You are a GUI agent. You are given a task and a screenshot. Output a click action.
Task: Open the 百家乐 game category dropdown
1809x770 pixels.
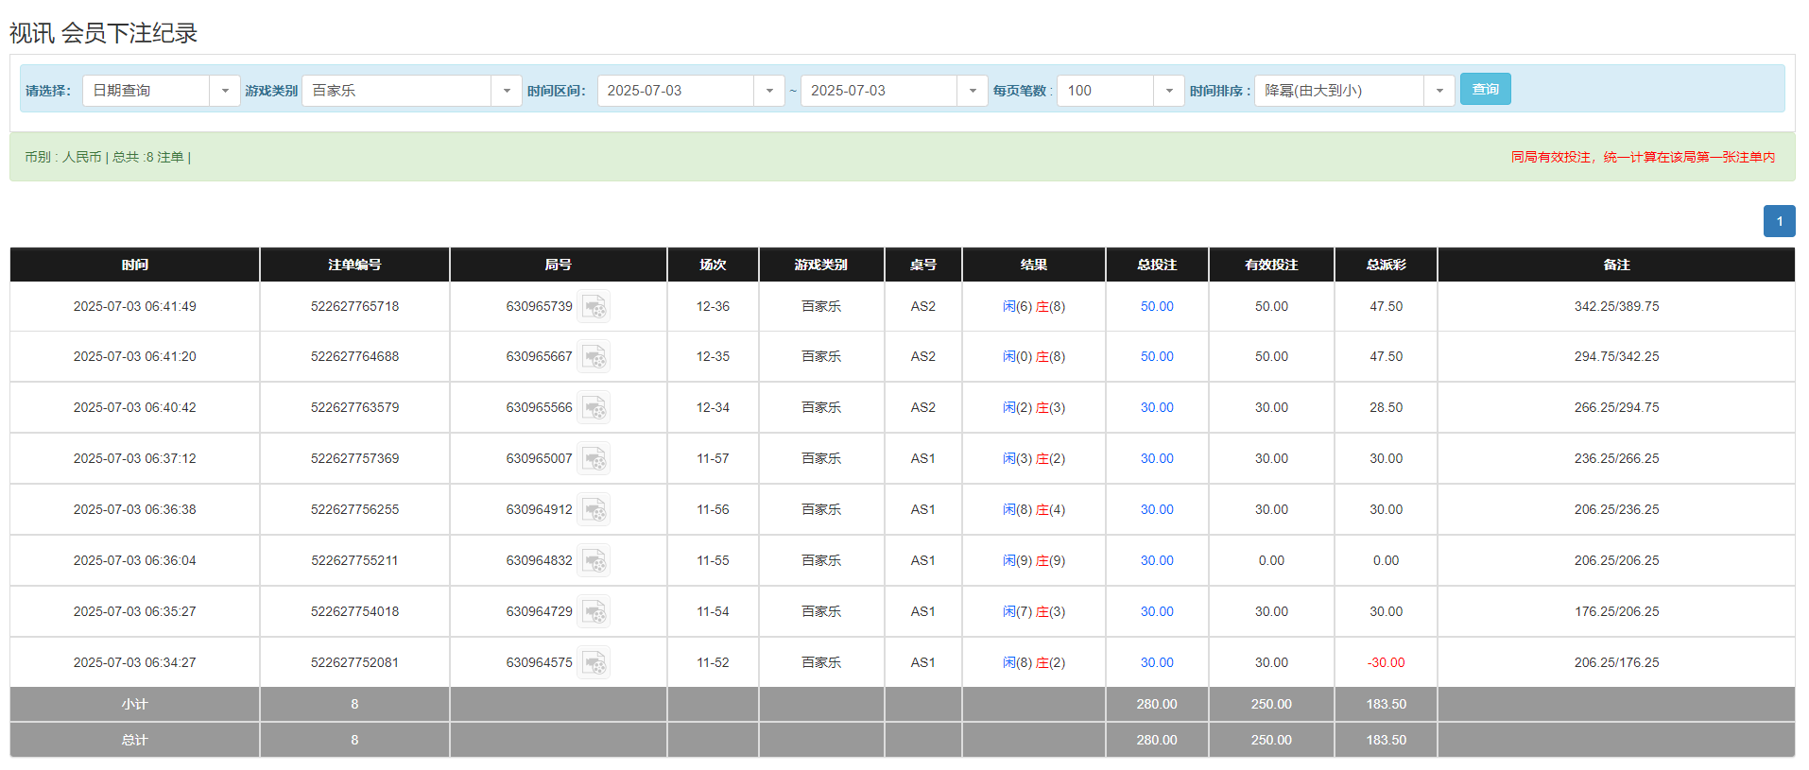506,91
